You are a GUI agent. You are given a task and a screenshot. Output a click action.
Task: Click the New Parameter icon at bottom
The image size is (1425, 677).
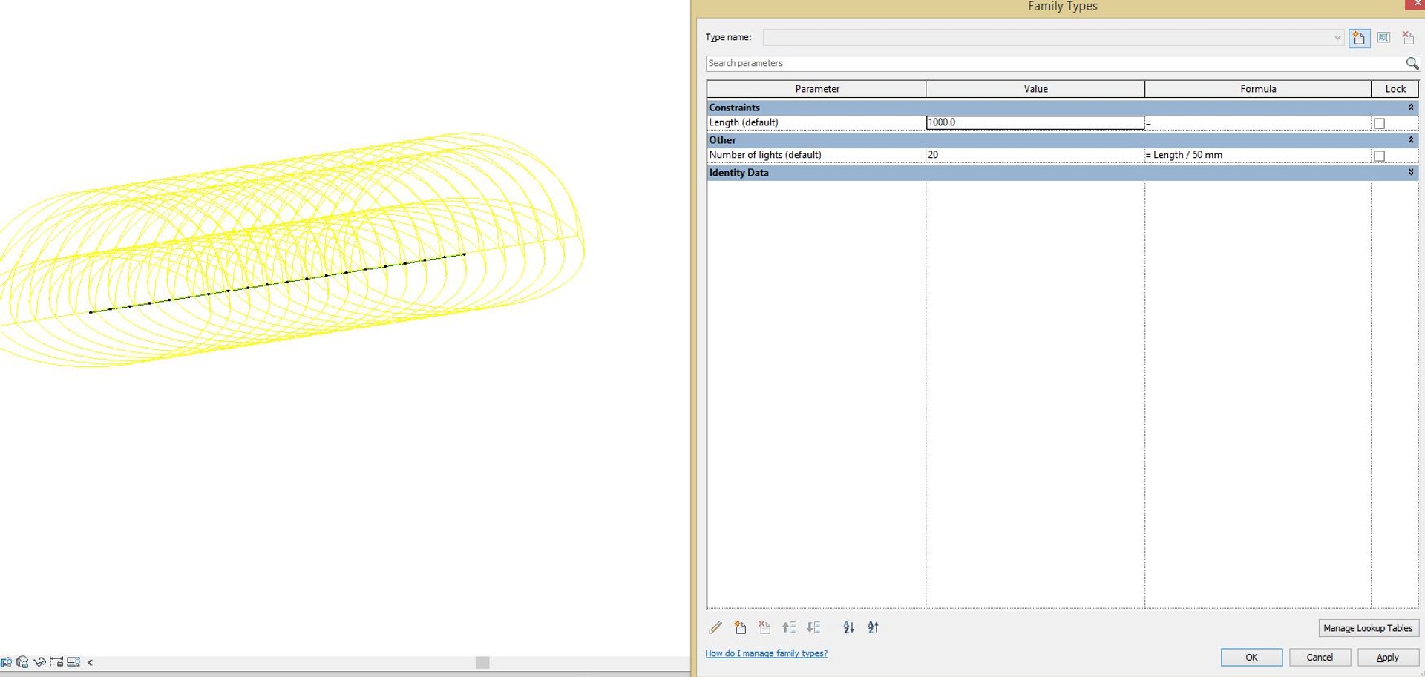click(x=740, y=627)
